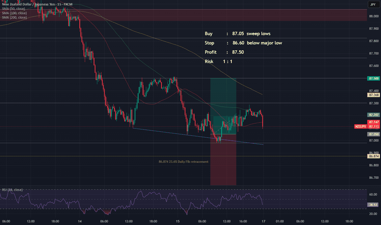Select the 'Stop : 86.60 below major low' note
381x225 pixels.
click(243, 43)
